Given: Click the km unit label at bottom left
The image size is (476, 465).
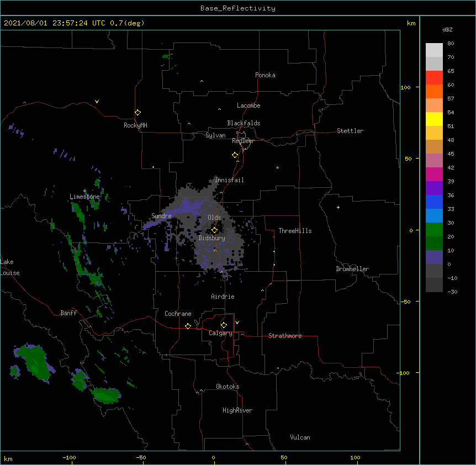Looking at the screenshot, I should [8, 458].
